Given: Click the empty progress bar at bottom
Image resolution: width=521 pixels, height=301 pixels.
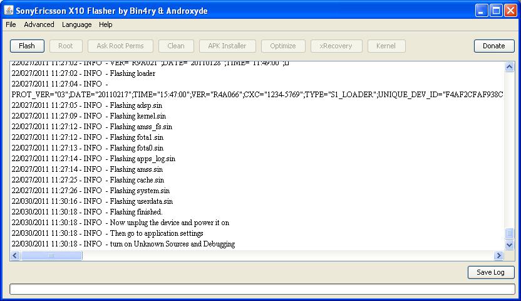Looking at the screenshot, I should 262,289.
